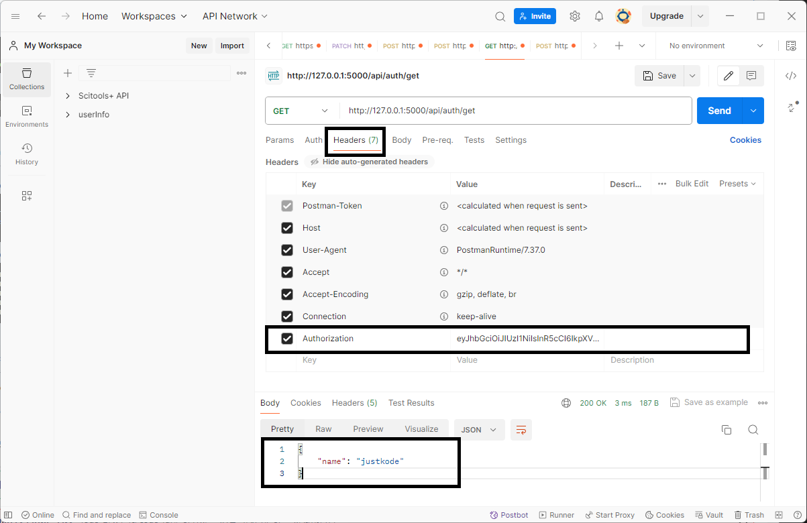Open the Pre-req. tab
The height and width of the screenshot is (523, 807).
(437, 140)
